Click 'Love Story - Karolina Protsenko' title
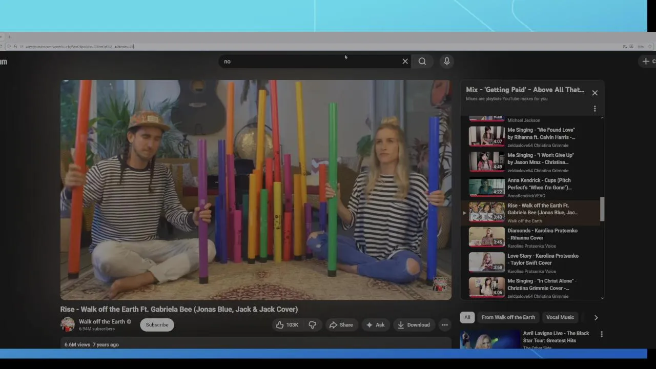Viewport: 656px width, 369px height. [x=543, y=259]
